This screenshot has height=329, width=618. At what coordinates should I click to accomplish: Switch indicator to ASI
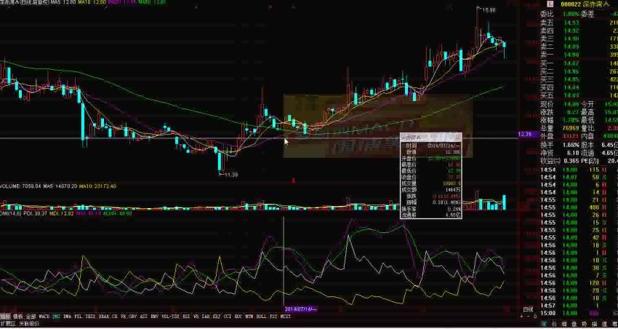(144, 317)
